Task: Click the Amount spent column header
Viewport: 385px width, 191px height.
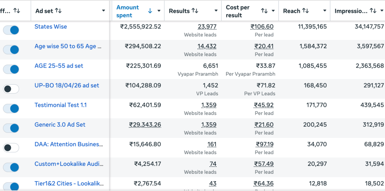Action: (127, 11)
